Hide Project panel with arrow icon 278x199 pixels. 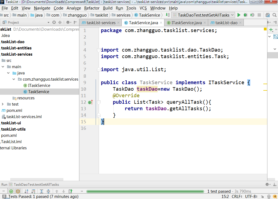76,23
